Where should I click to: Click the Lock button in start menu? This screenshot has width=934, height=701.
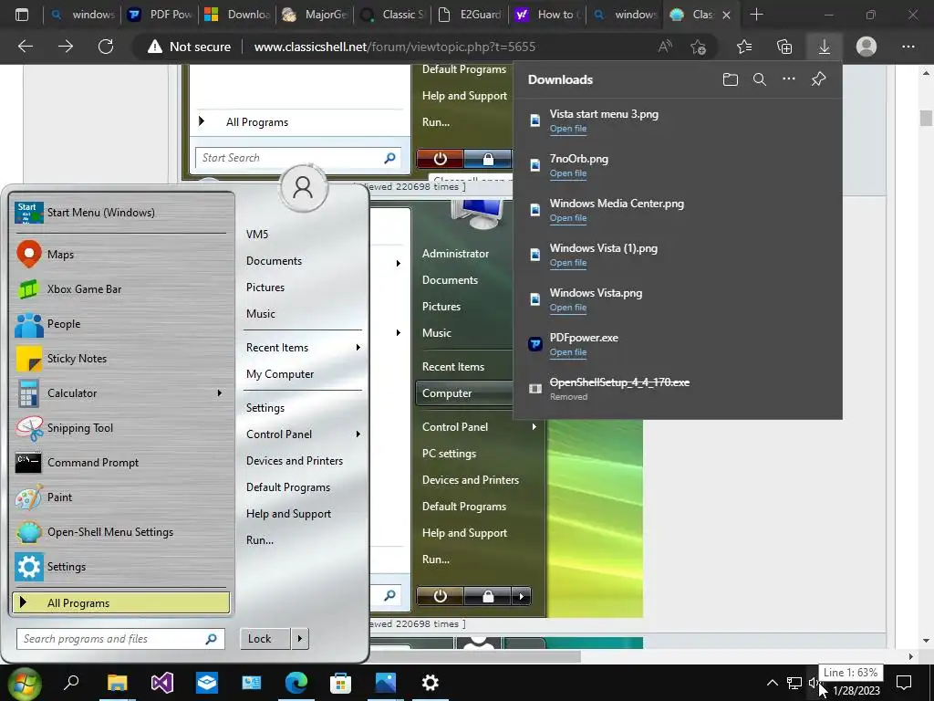265,638
